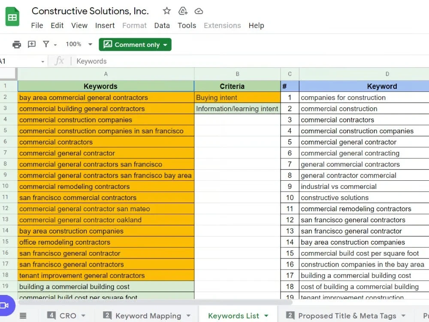Click the horizontal scrollbar
The width and height of the screenshot is (429, 322).
pyautogui.click(x=155, y=302)
